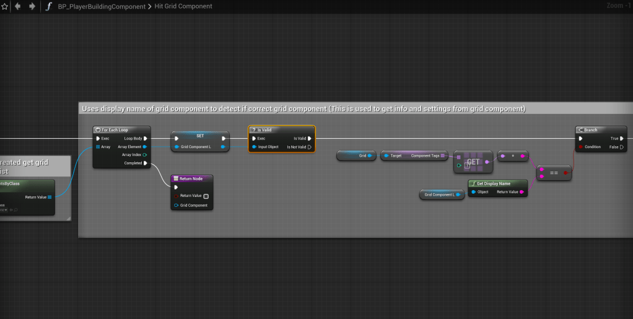Click the GET node purple output pin
633x319 pixels.
487,162
